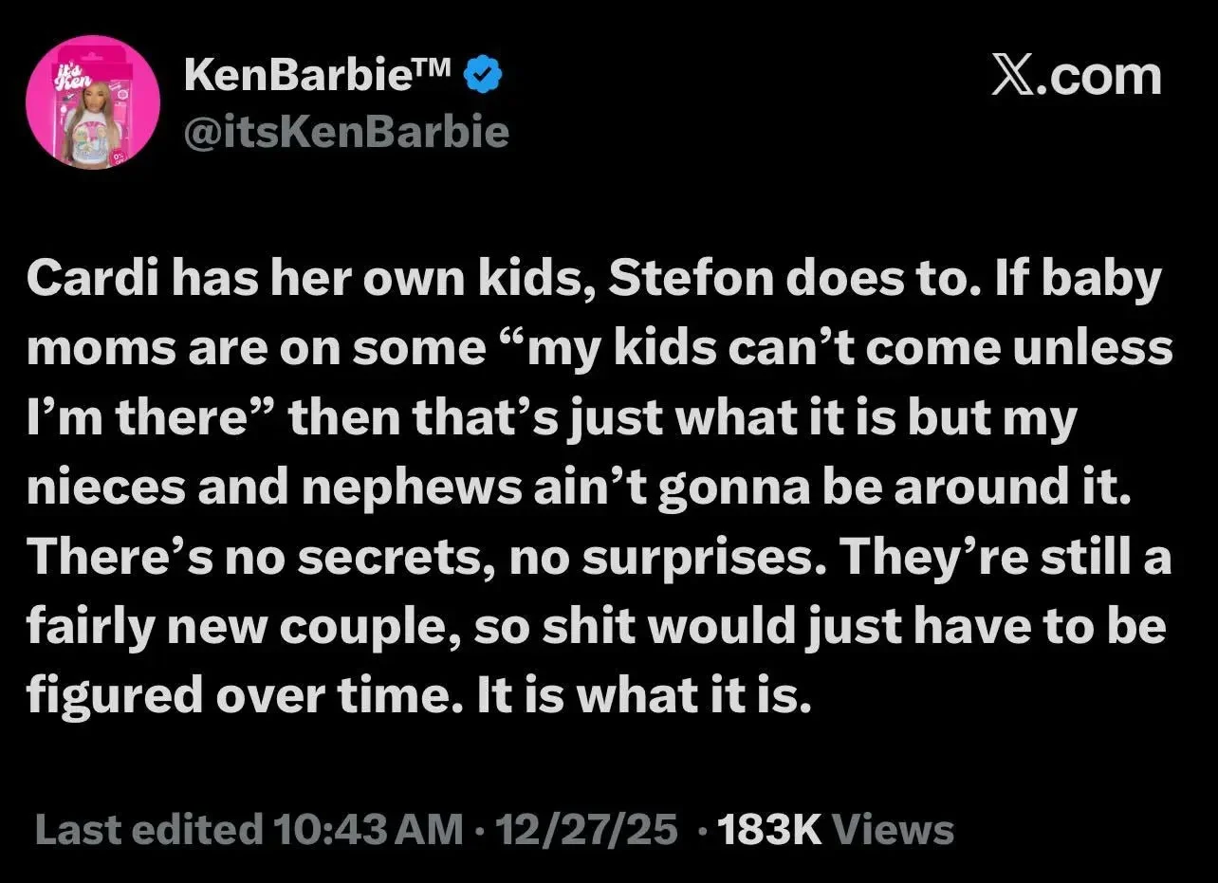The height and width of the screenshot is (883, 1218).
Task: Click the KenBarbie profile picture avatar
Action: [92, 102]
